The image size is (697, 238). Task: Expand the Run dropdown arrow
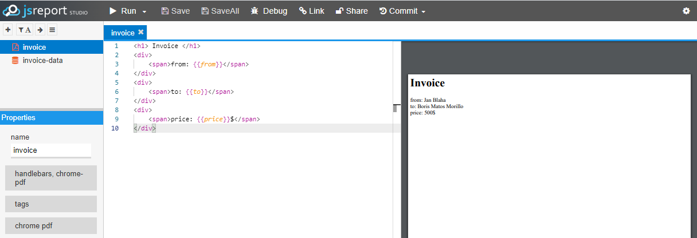[144, 11]
